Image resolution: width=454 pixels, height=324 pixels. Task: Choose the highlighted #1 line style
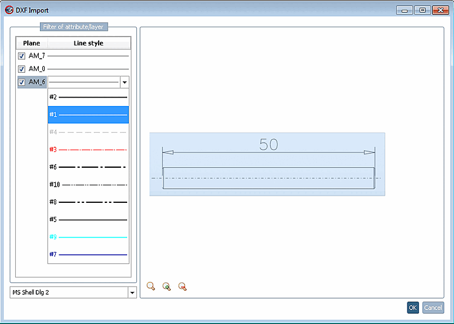click(x=88, y=114)
